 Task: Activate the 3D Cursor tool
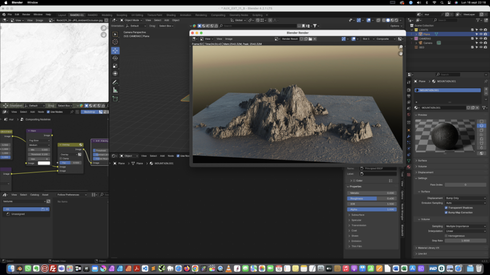(115, 42)
